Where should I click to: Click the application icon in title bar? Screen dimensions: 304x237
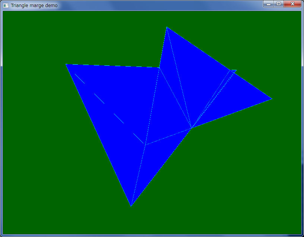coord(6,6)
